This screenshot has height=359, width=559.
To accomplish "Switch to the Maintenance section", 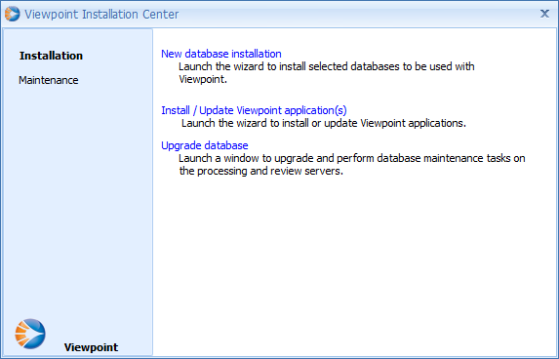I will [x=49, y=80].
